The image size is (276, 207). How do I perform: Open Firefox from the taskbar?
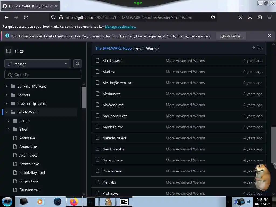[x=74, y=202]
